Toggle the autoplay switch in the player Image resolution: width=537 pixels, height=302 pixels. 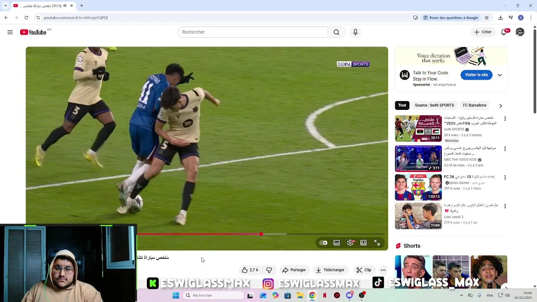click(x=323, y=243)
